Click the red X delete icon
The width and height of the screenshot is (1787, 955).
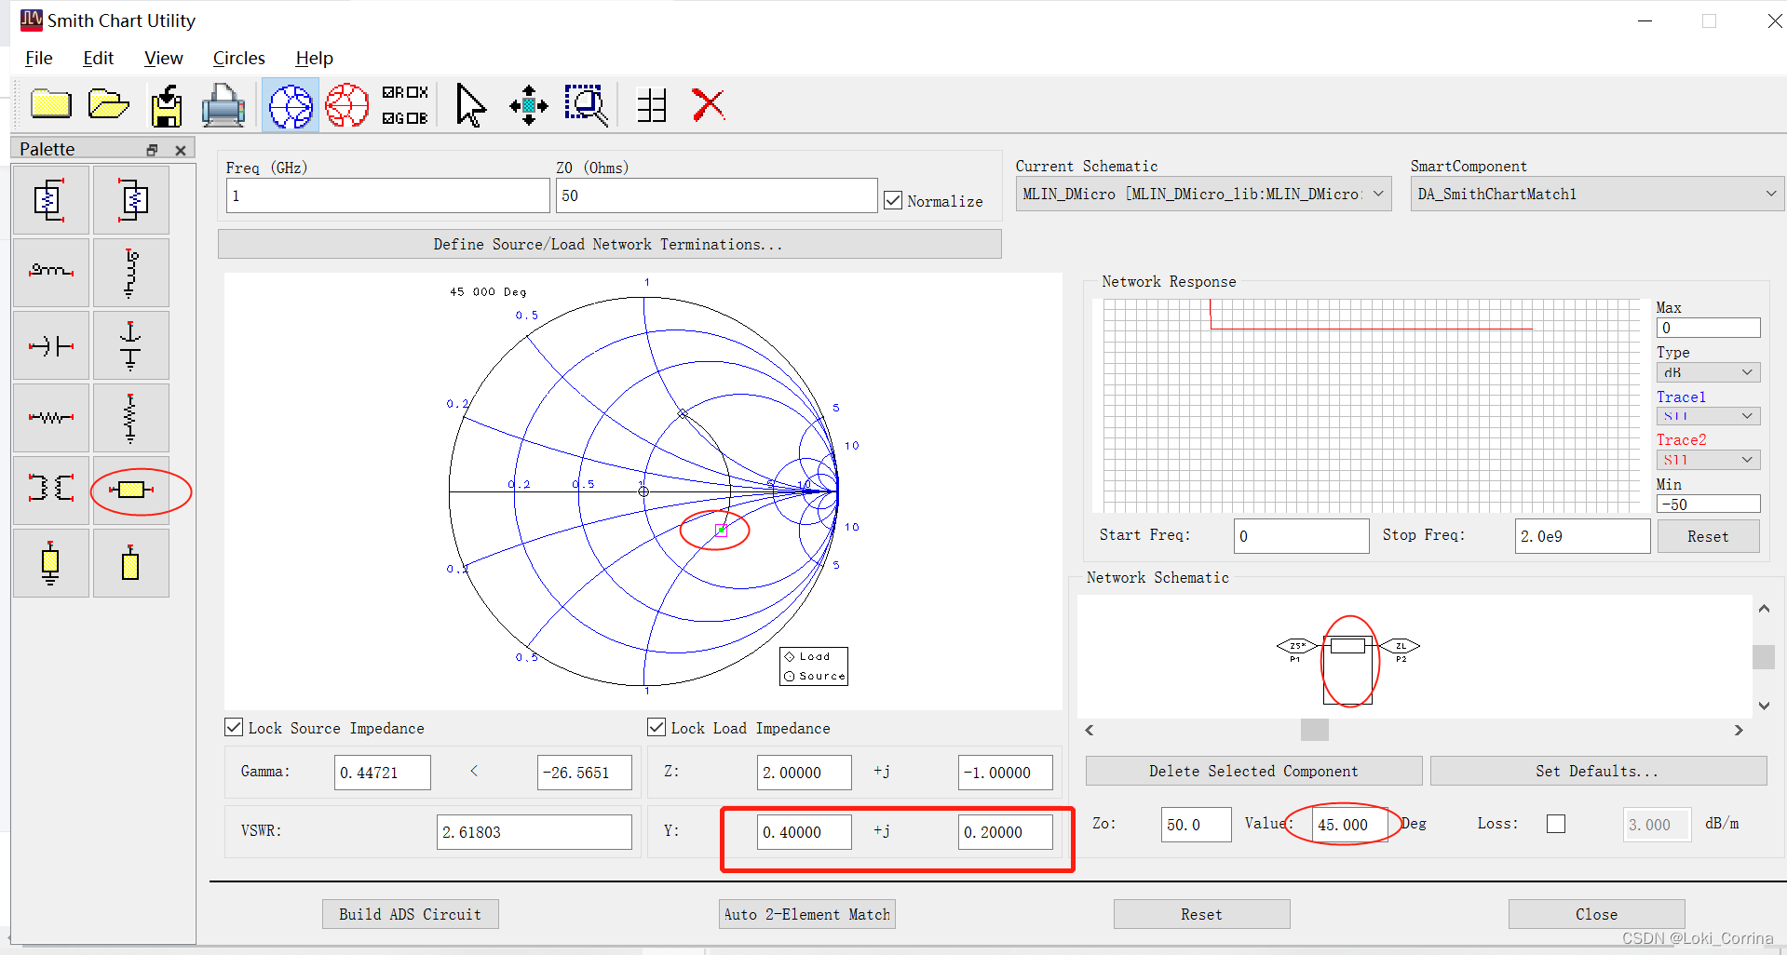709,105
